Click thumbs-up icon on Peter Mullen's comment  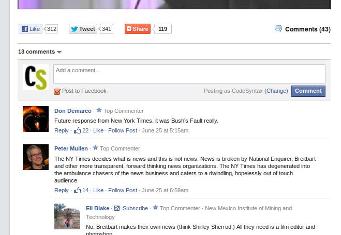tap(77, 191)
